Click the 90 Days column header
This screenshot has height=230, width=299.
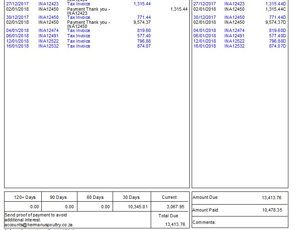tap(58, 197)
